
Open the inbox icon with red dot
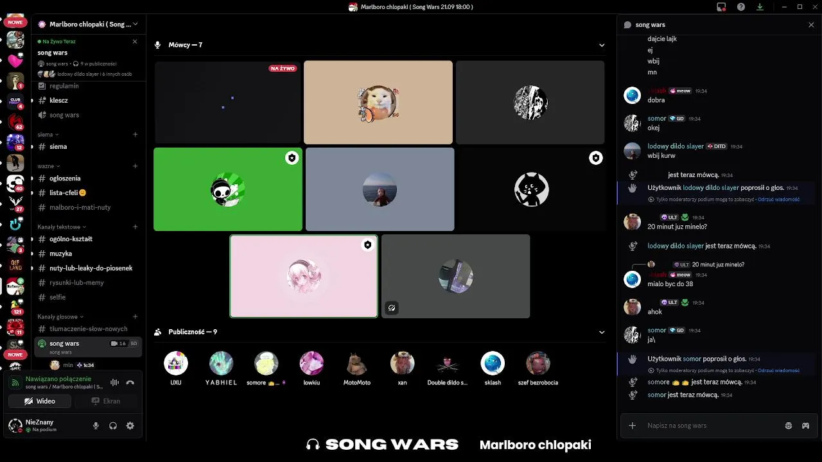(x=722, y=7)
